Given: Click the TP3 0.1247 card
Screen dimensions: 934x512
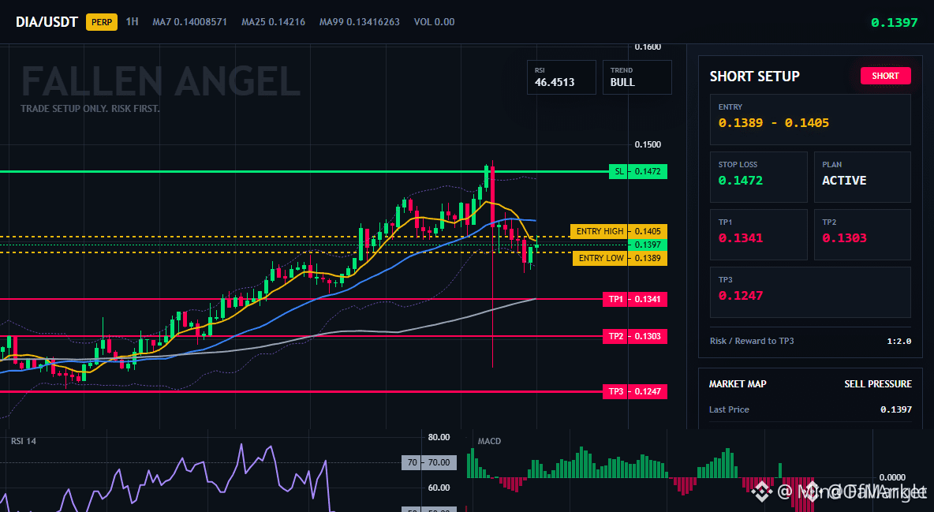Looking at the screenshot, I should 810,292.
